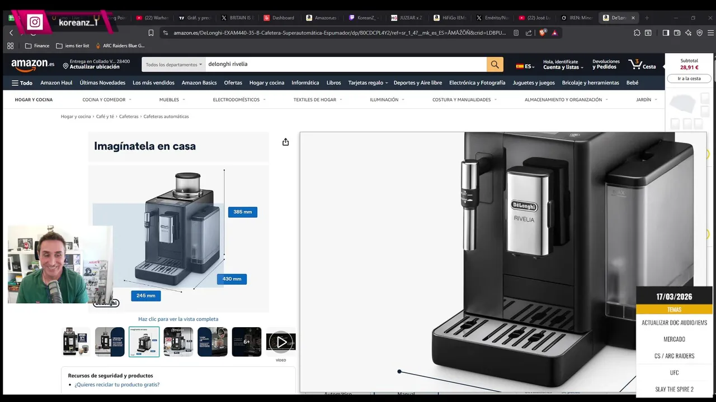Open the shopping cart (Cesta) icon
Image resolution: width=716 pixels, height=402 pixels.
(x=642, y=65)
